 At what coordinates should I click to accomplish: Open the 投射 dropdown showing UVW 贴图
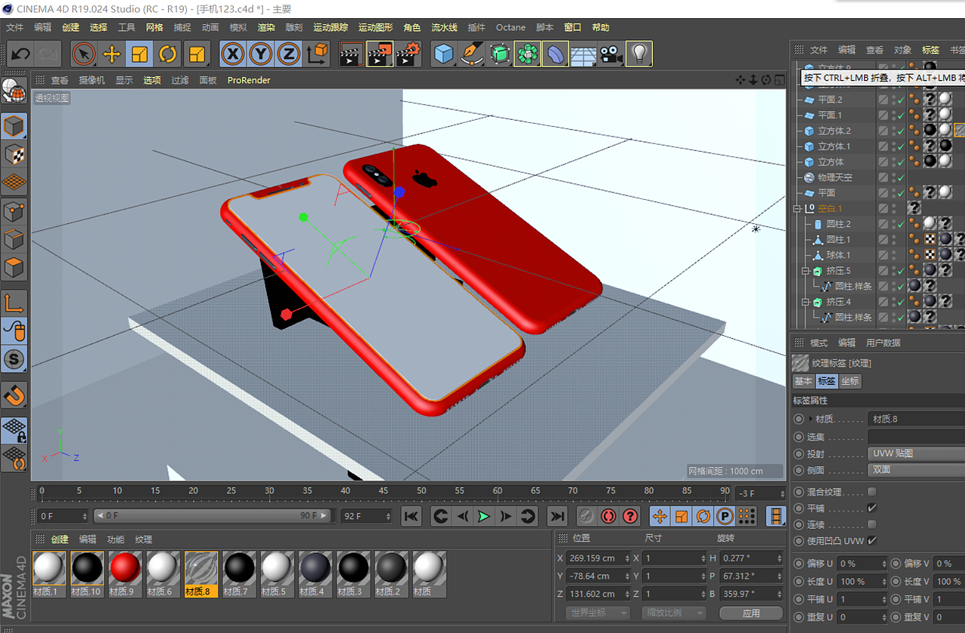click(x=916, y=454)
